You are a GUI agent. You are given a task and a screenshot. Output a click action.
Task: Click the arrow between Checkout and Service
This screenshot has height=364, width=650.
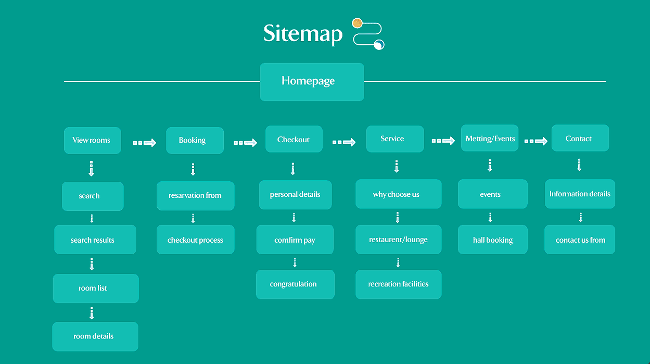coord(344,142)
